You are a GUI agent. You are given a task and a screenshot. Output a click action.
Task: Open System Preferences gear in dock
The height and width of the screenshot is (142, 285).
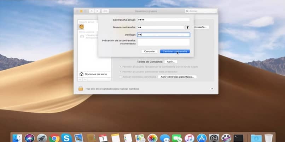pyautogui.click(x=214, y=138)
